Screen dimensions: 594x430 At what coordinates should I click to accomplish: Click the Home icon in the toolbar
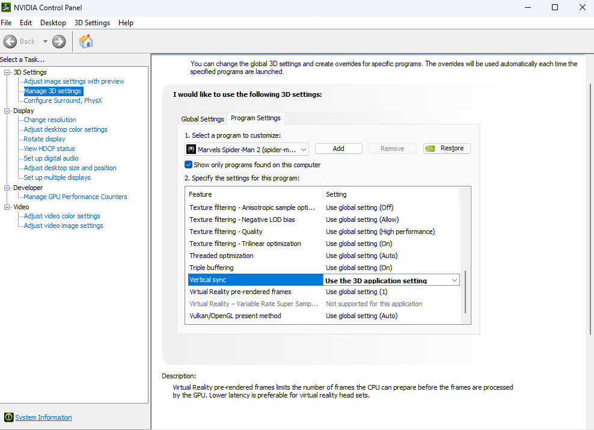(x=86, y=41)
